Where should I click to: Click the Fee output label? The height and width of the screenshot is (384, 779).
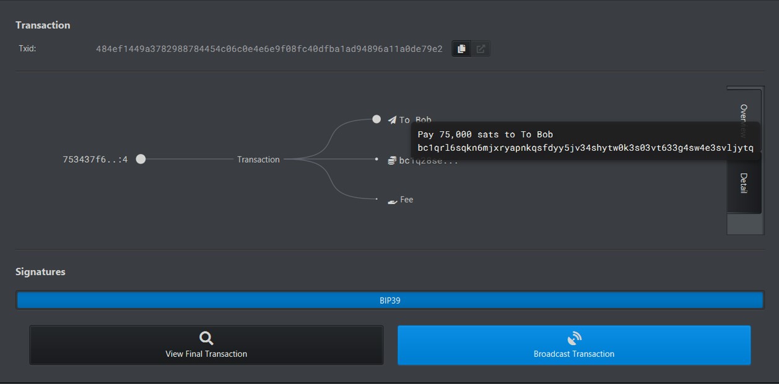(406, 200)
